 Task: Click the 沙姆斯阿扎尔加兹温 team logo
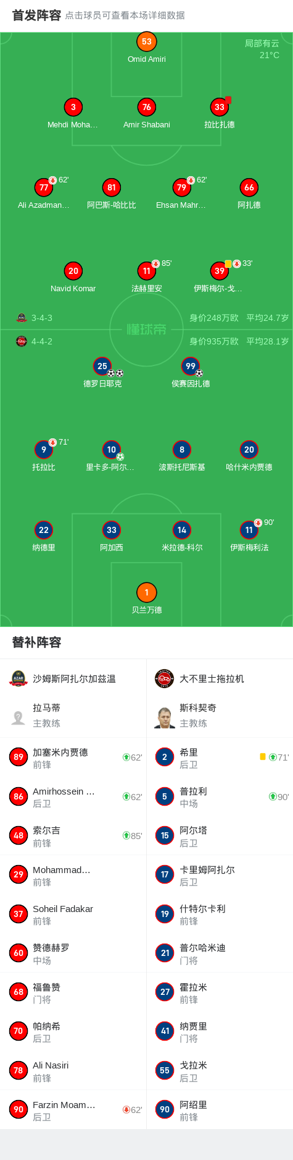coord(19,679)
